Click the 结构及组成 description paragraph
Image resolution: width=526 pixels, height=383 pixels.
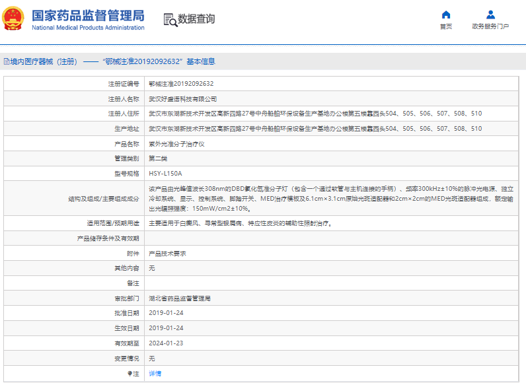[331, 199]
